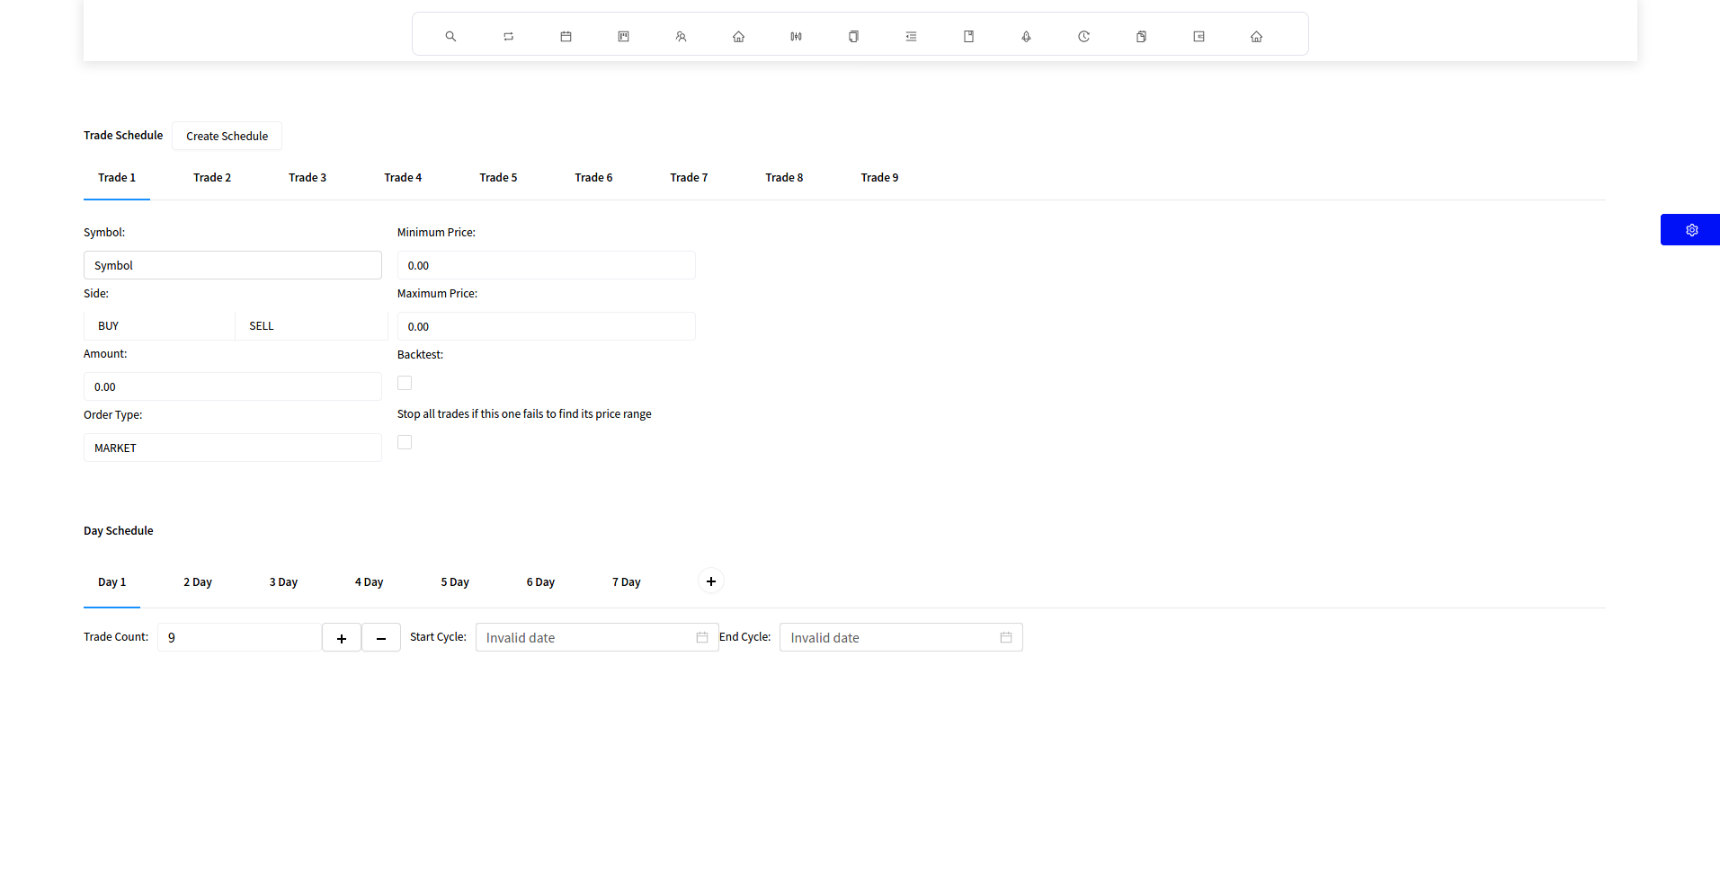Enable the Backtest checkbox
This screenshot has height=878, width=1720.
(x=405, y=384)
